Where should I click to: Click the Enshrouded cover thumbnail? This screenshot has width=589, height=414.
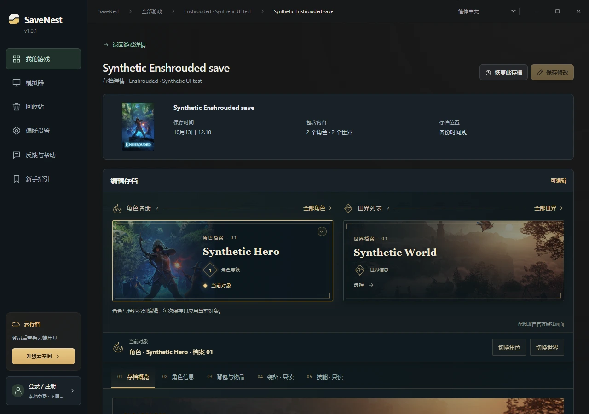[x=138, y=126]
